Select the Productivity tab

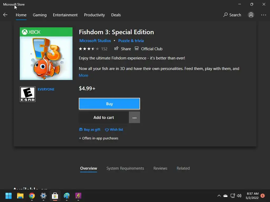[94, 15]
